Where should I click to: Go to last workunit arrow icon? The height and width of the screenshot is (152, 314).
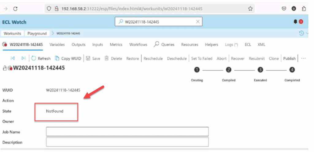click(23, 58)
